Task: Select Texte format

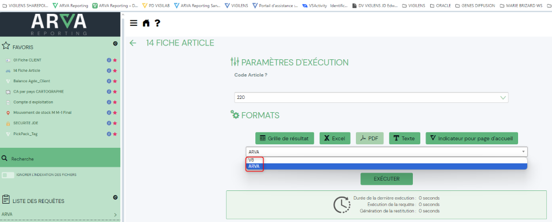Action: 404,139
